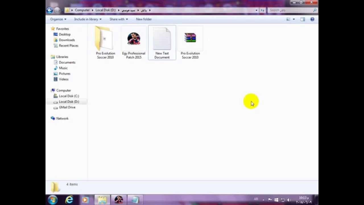Toggle the preview pane

click(303, 19)
